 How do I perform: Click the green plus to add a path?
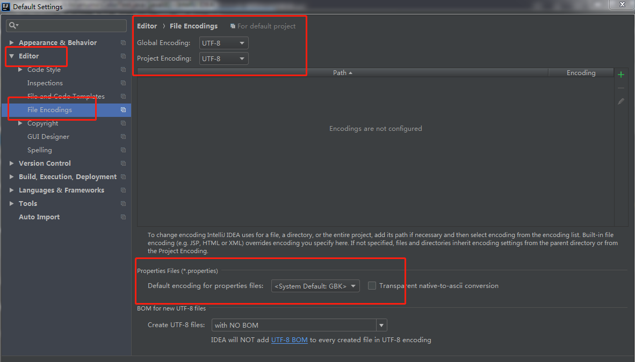coord(621,75)
